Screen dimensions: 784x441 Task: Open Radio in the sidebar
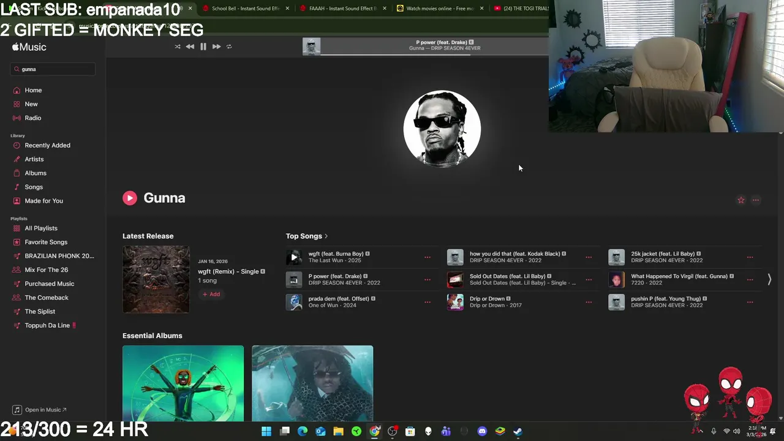click(32, 118)
